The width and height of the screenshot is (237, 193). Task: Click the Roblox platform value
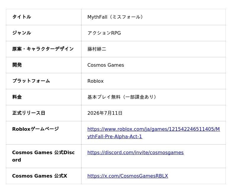[95, 81]
